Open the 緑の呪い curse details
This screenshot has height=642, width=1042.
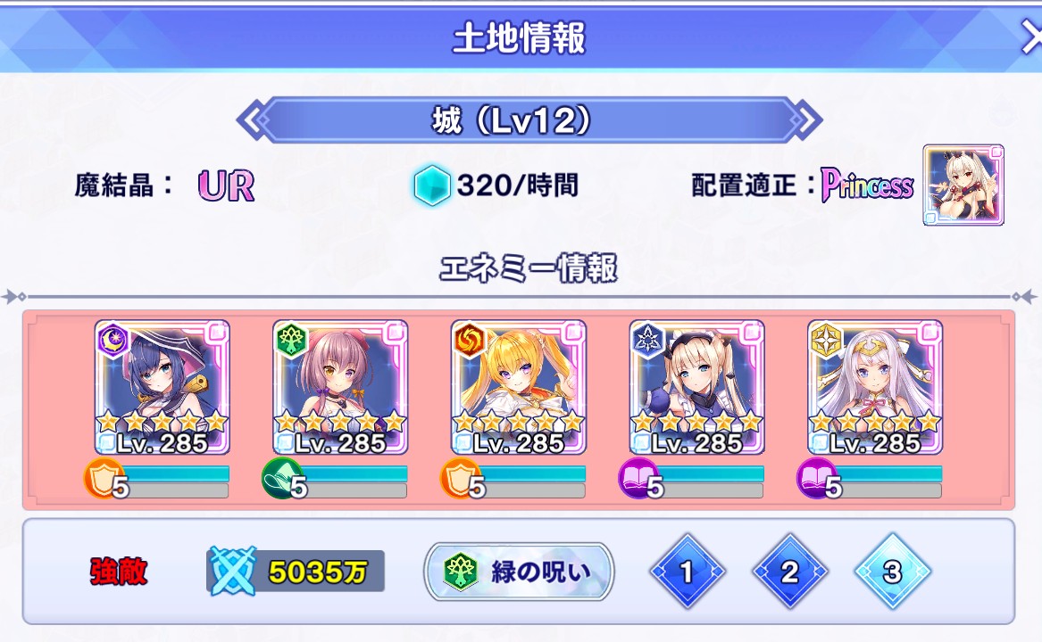click(x=519, y=571)
